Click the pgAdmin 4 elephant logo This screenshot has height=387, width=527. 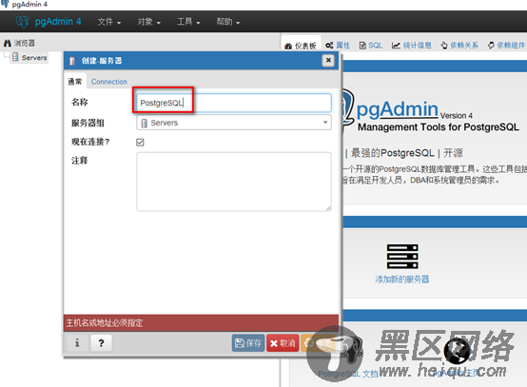23,22
